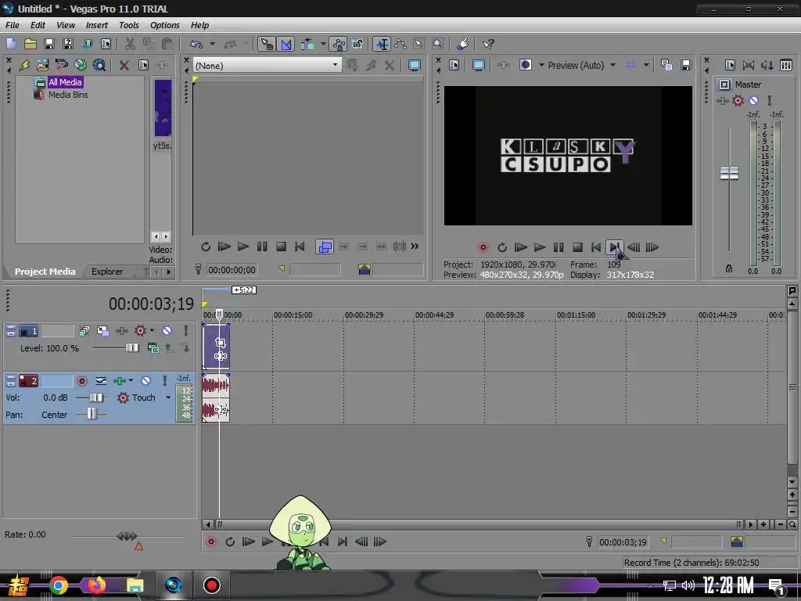
Task: Mute the Master bus
Action: (x=753, y=101)
